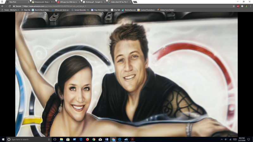Open the AdBlock Plus extension
Image resolution: width=253 pixels, height=142 pixels.
[x=238, y=6]
